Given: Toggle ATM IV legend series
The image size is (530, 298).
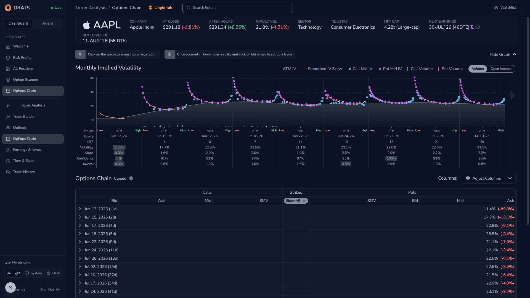Looking at the screenshot, I should (x=286, y=69).
